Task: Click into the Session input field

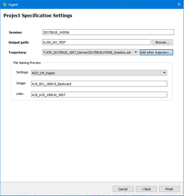Action: pos(108,32)
